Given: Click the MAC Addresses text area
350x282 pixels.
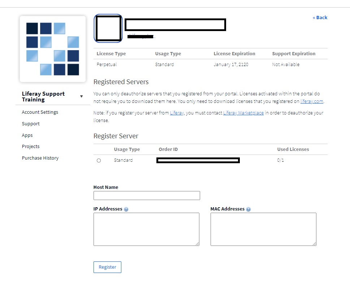Looking at the screenshot, I should 263,229.
